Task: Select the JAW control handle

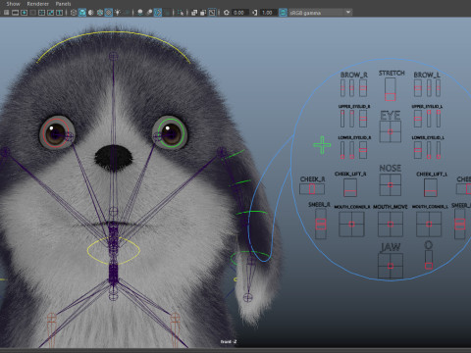Action: [x=391, y=266]
